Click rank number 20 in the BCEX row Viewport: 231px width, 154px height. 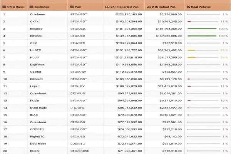(5, 151)
